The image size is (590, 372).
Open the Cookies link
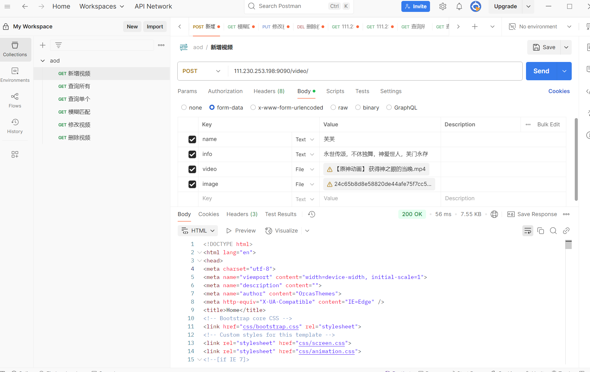(x=559, y=91)
